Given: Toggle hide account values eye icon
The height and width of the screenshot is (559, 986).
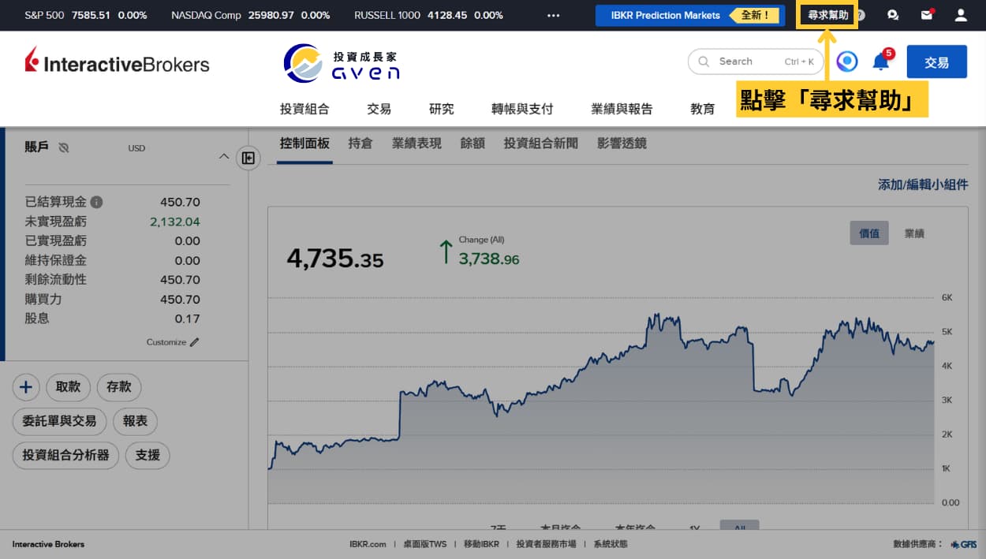Looking at the screenshot, I should coord(64,147).
